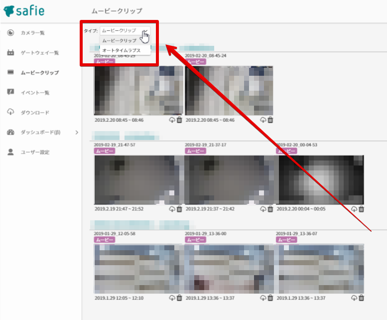Open thumbnail of clip 2019-02-20_08-45-24

coord(229,90)
